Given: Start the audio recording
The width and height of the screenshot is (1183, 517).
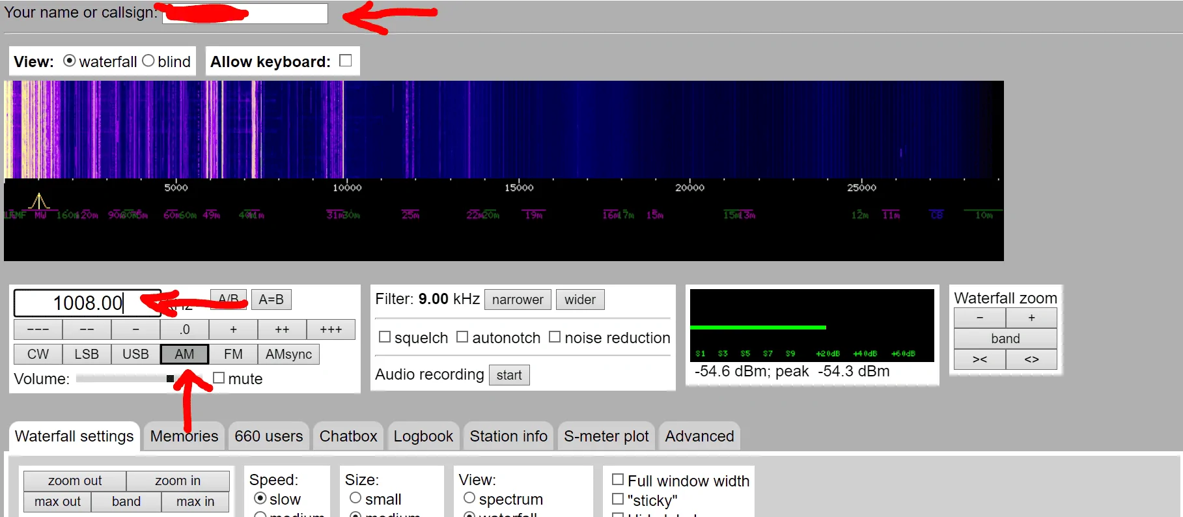Looking at the screenshot, I should point(509,375).
